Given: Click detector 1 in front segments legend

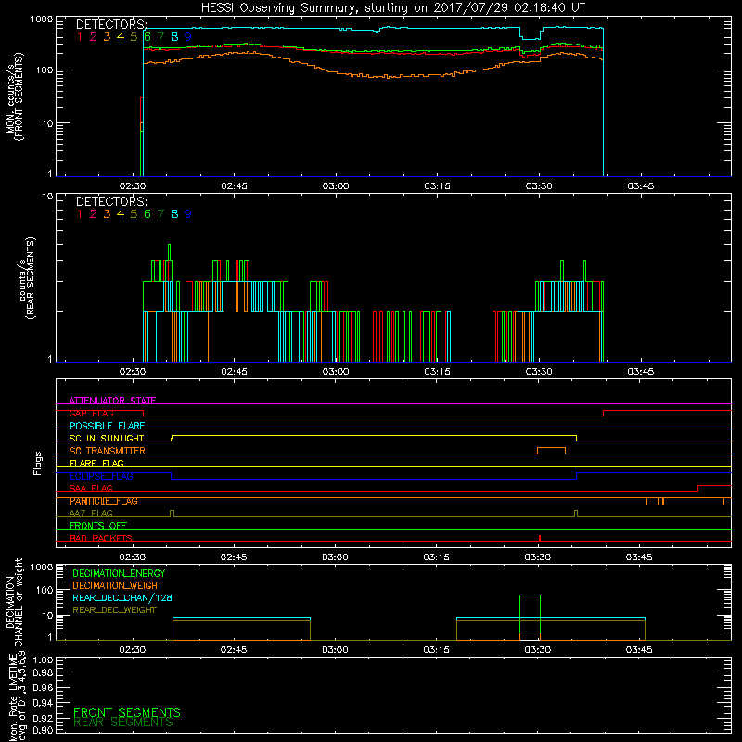Looking at the screenshot, I should click(80, 36).
